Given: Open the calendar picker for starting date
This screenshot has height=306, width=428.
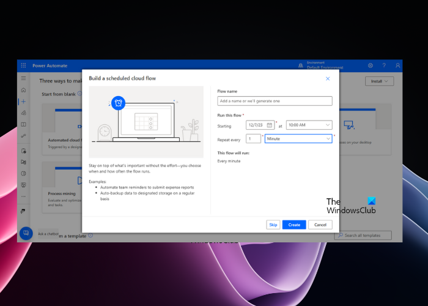Looking at the screenshot, I should (270, 125).
